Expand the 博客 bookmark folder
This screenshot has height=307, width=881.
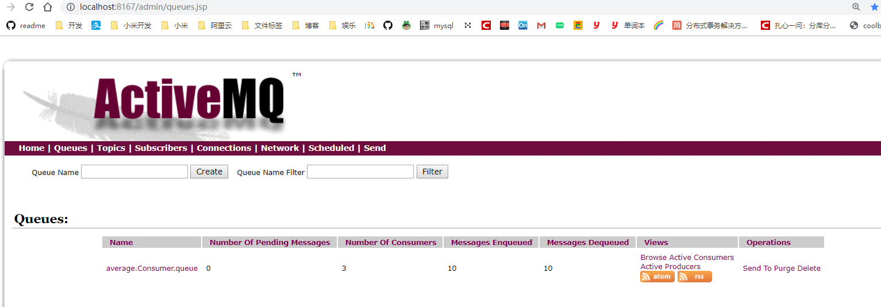click(x=306, y=25)
